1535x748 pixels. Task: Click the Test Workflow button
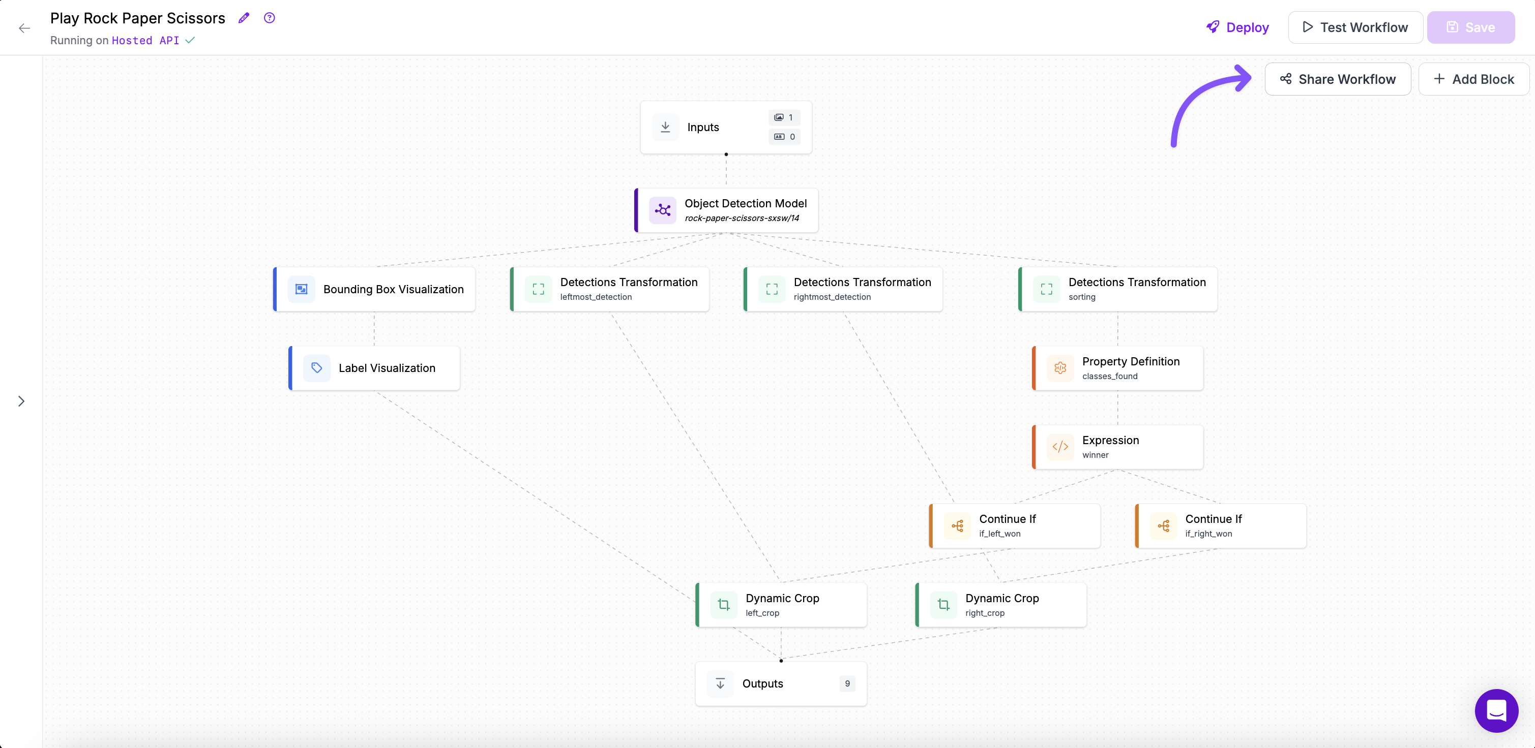(x=1355, y=27)
